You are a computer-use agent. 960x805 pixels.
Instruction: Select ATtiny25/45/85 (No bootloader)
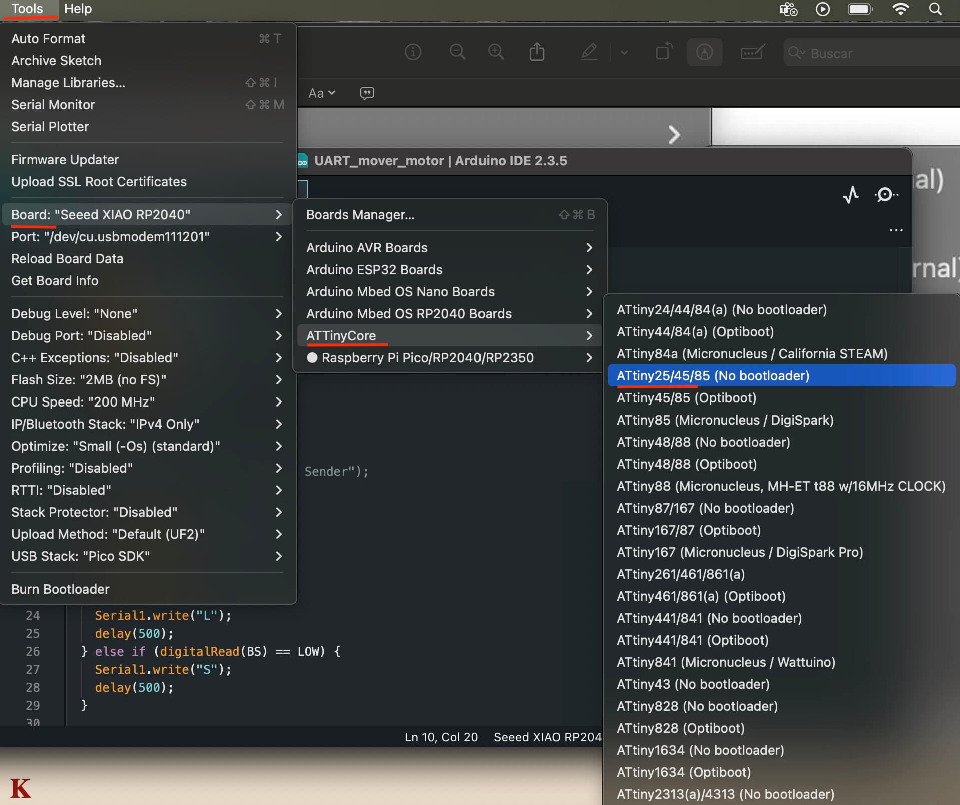(781, 376)
